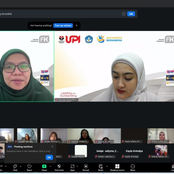Click the Turn up volume button
The image size is (174, 174).
point(63,25)
